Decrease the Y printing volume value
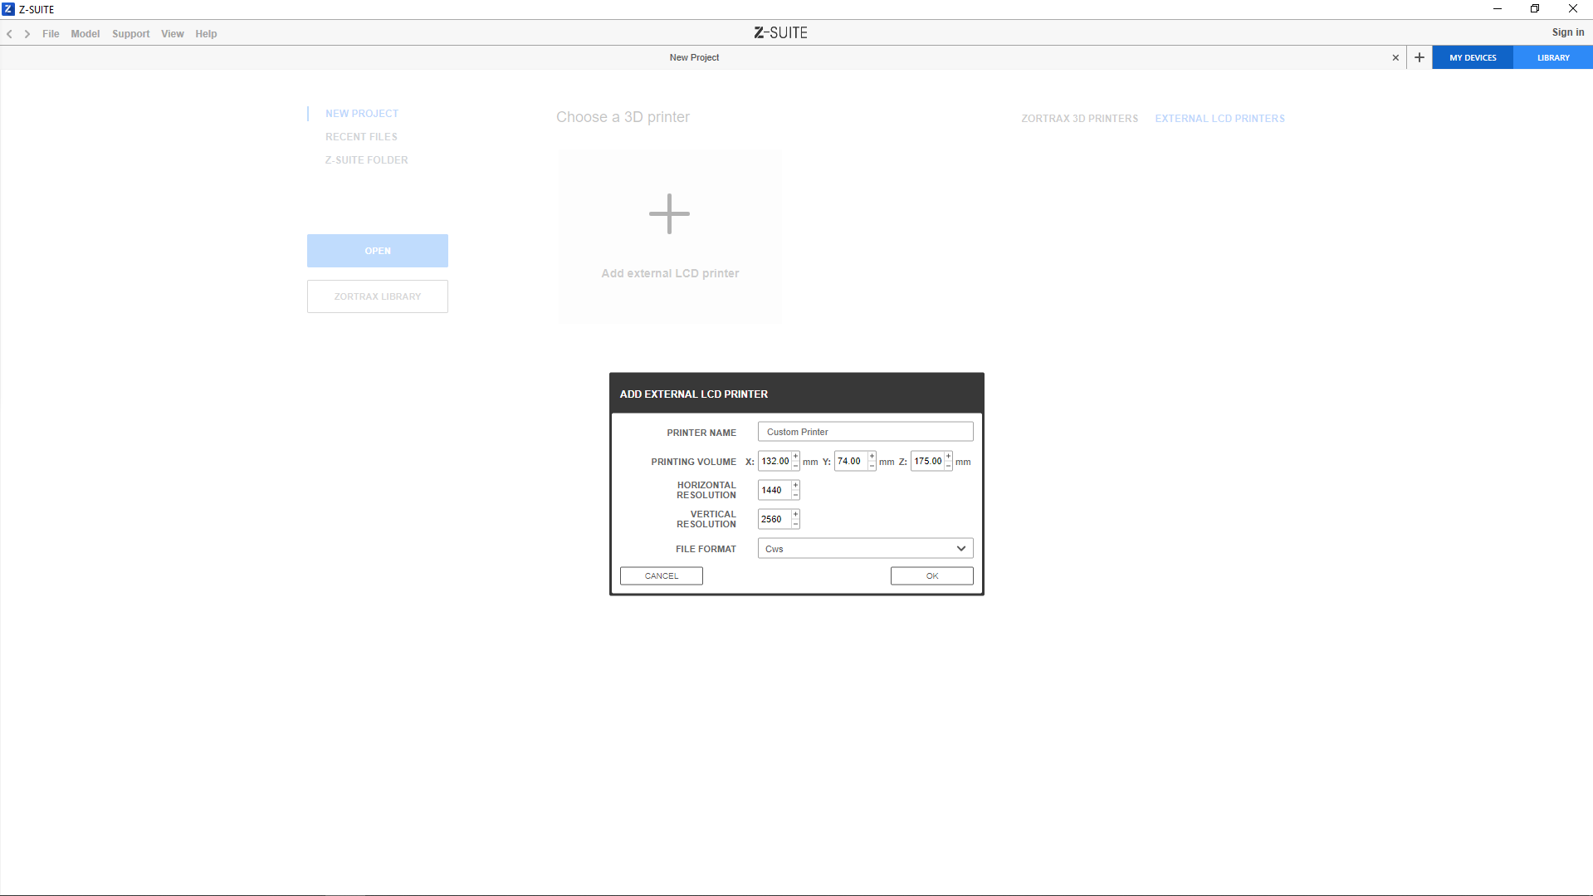This screenshot has width=1593, height=896. tap(872, 466)
